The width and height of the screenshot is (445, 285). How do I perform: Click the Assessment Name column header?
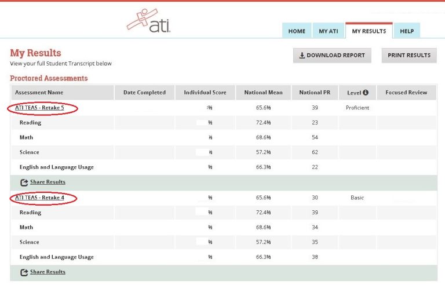pos(39,93)
